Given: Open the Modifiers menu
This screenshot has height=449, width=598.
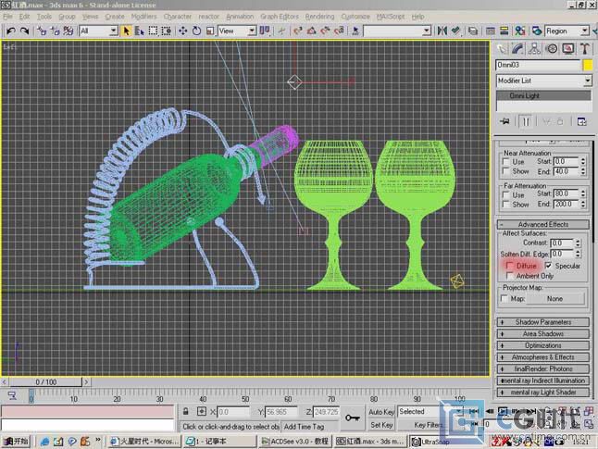Looking at the screenshot, I should [143, 17].
